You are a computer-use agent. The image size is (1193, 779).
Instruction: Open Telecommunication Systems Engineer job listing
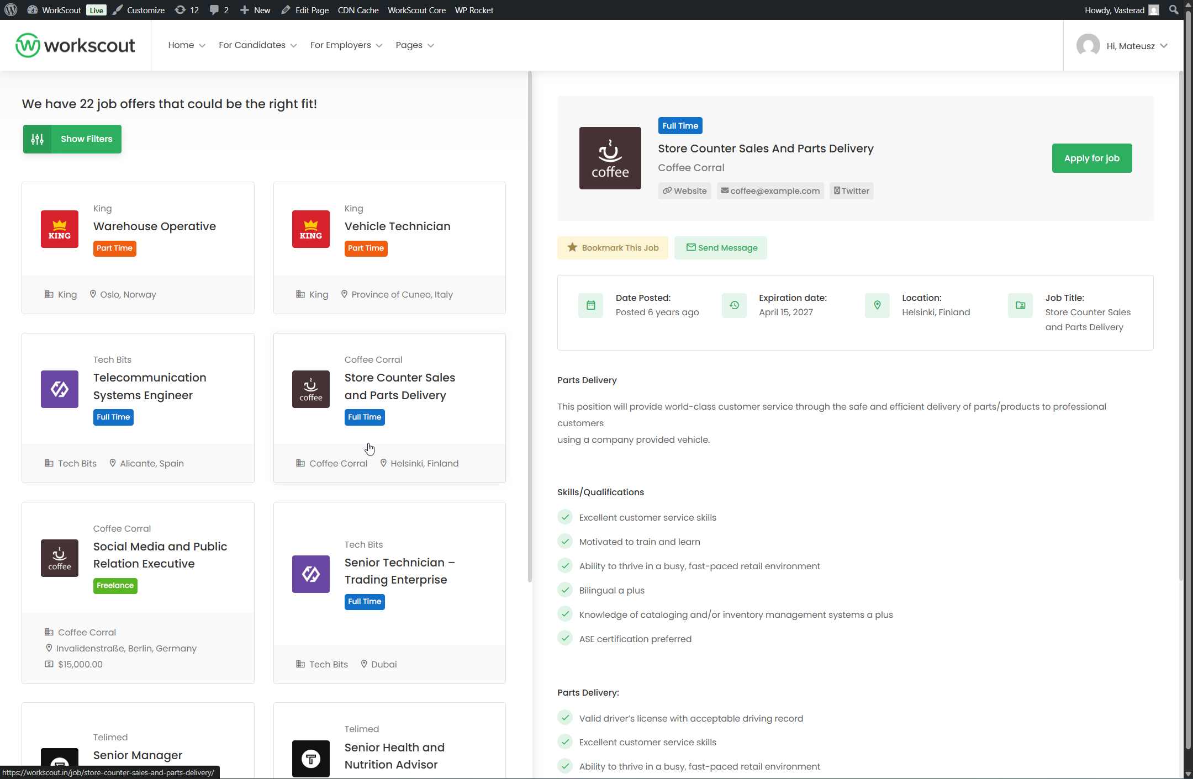(x=150, y=386)
